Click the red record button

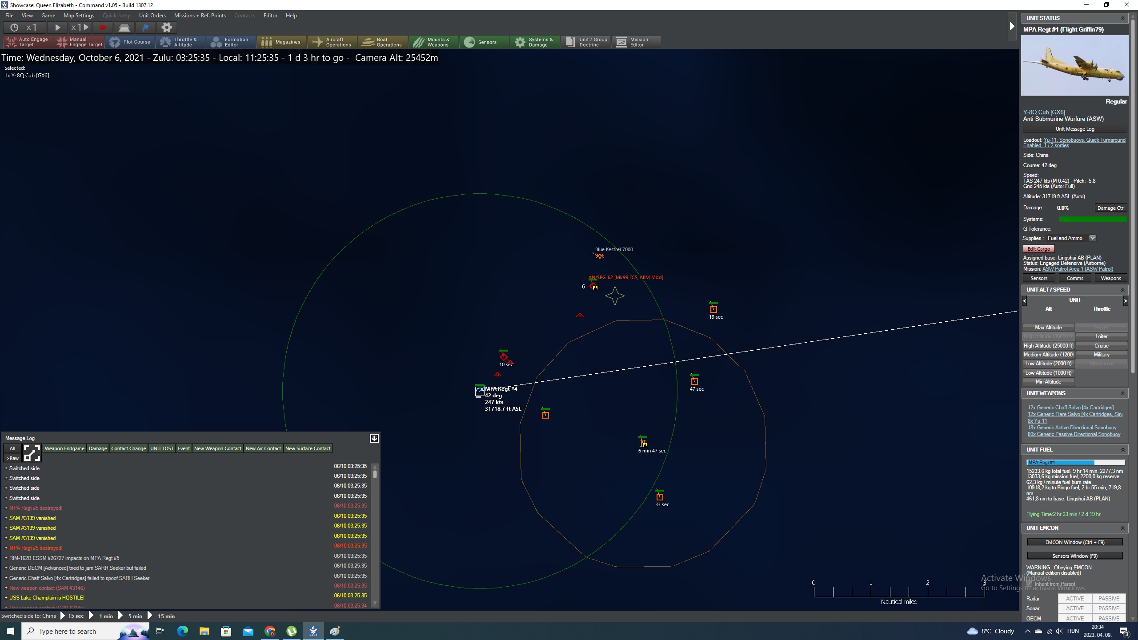point(103,28)
